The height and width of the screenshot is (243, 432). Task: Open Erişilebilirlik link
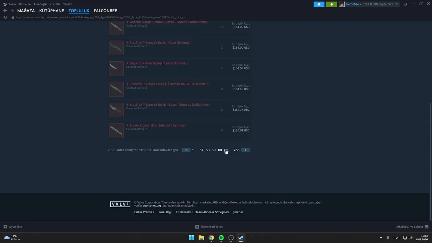tap(183, 212)
